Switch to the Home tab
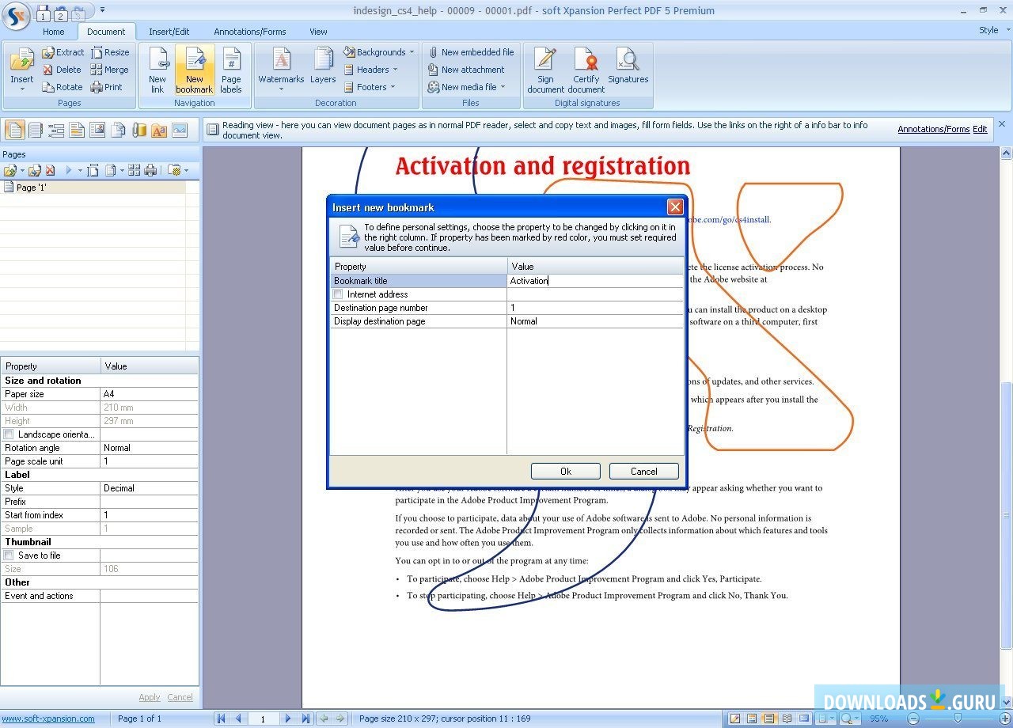Image resolution: width=1013 pixels, height=728 pixels. 54,32
